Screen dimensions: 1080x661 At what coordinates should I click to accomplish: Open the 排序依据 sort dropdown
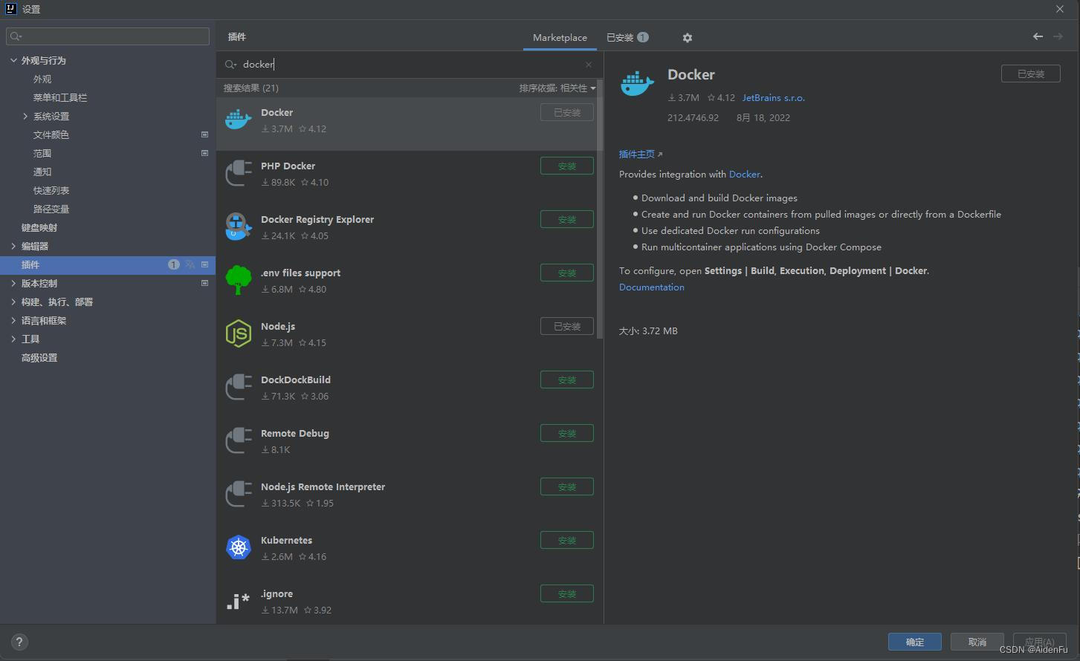coord(557,88)
